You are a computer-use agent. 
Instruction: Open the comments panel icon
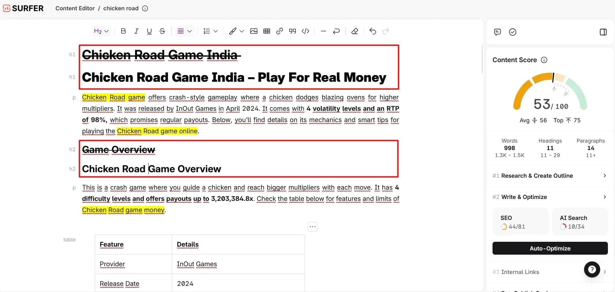point(497,32)
